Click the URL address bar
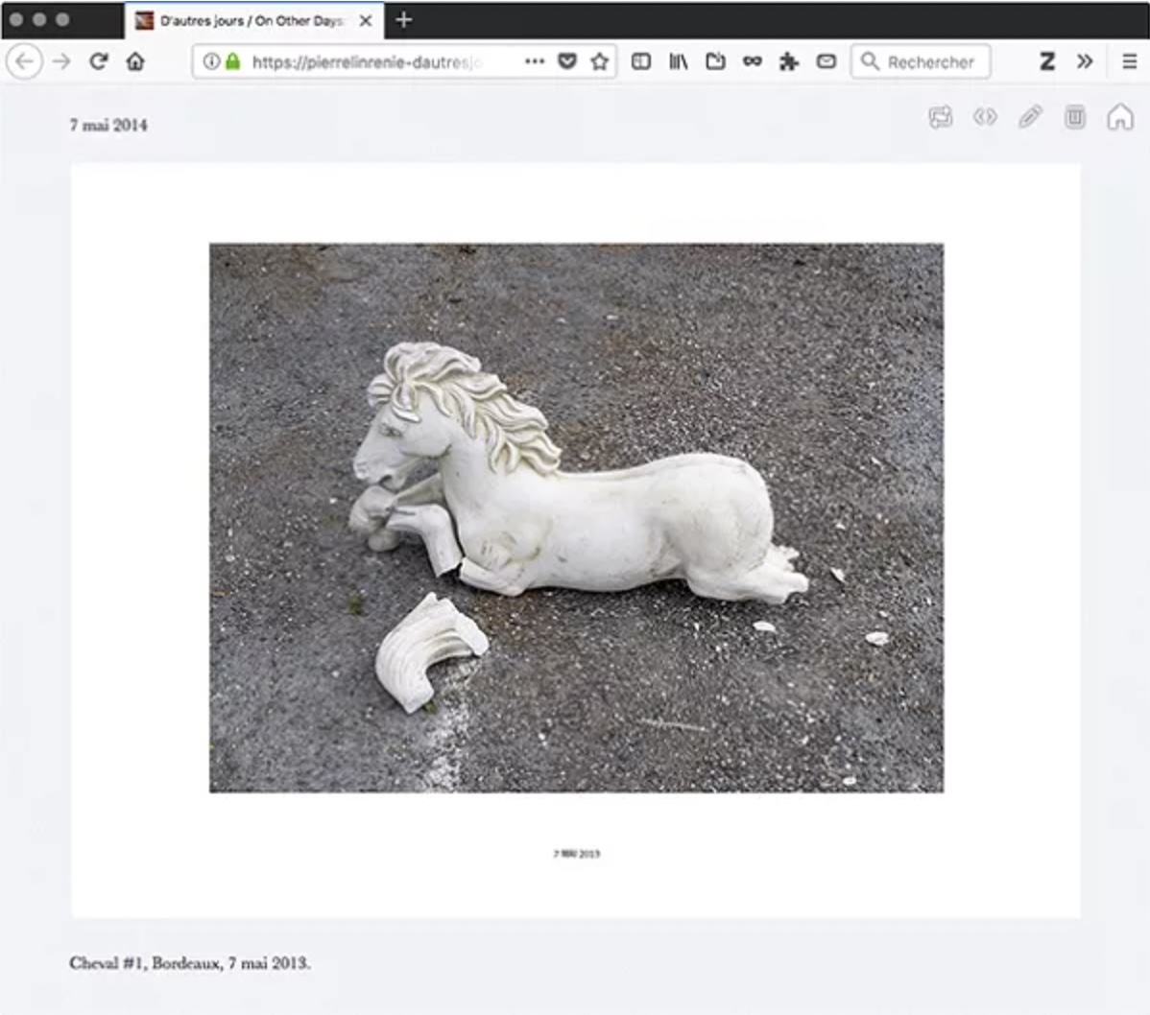This screenshot has height=1015, width=1150. [374, 61]
